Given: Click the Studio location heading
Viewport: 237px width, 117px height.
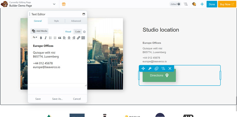Looking at the screenshot, I should [161, 30].
